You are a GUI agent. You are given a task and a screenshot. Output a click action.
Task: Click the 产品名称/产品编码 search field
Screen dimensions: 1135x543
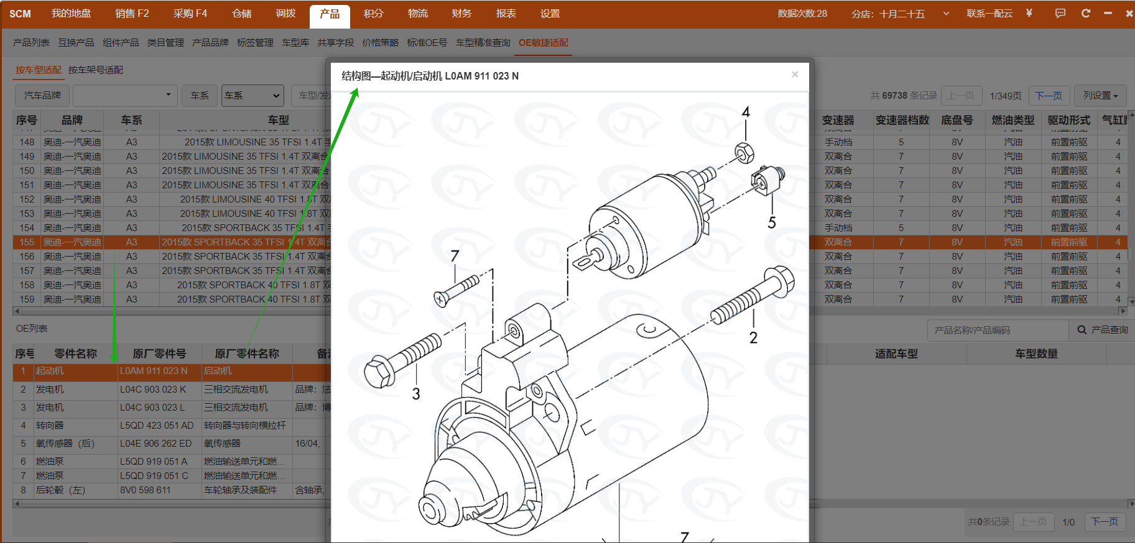997,330
